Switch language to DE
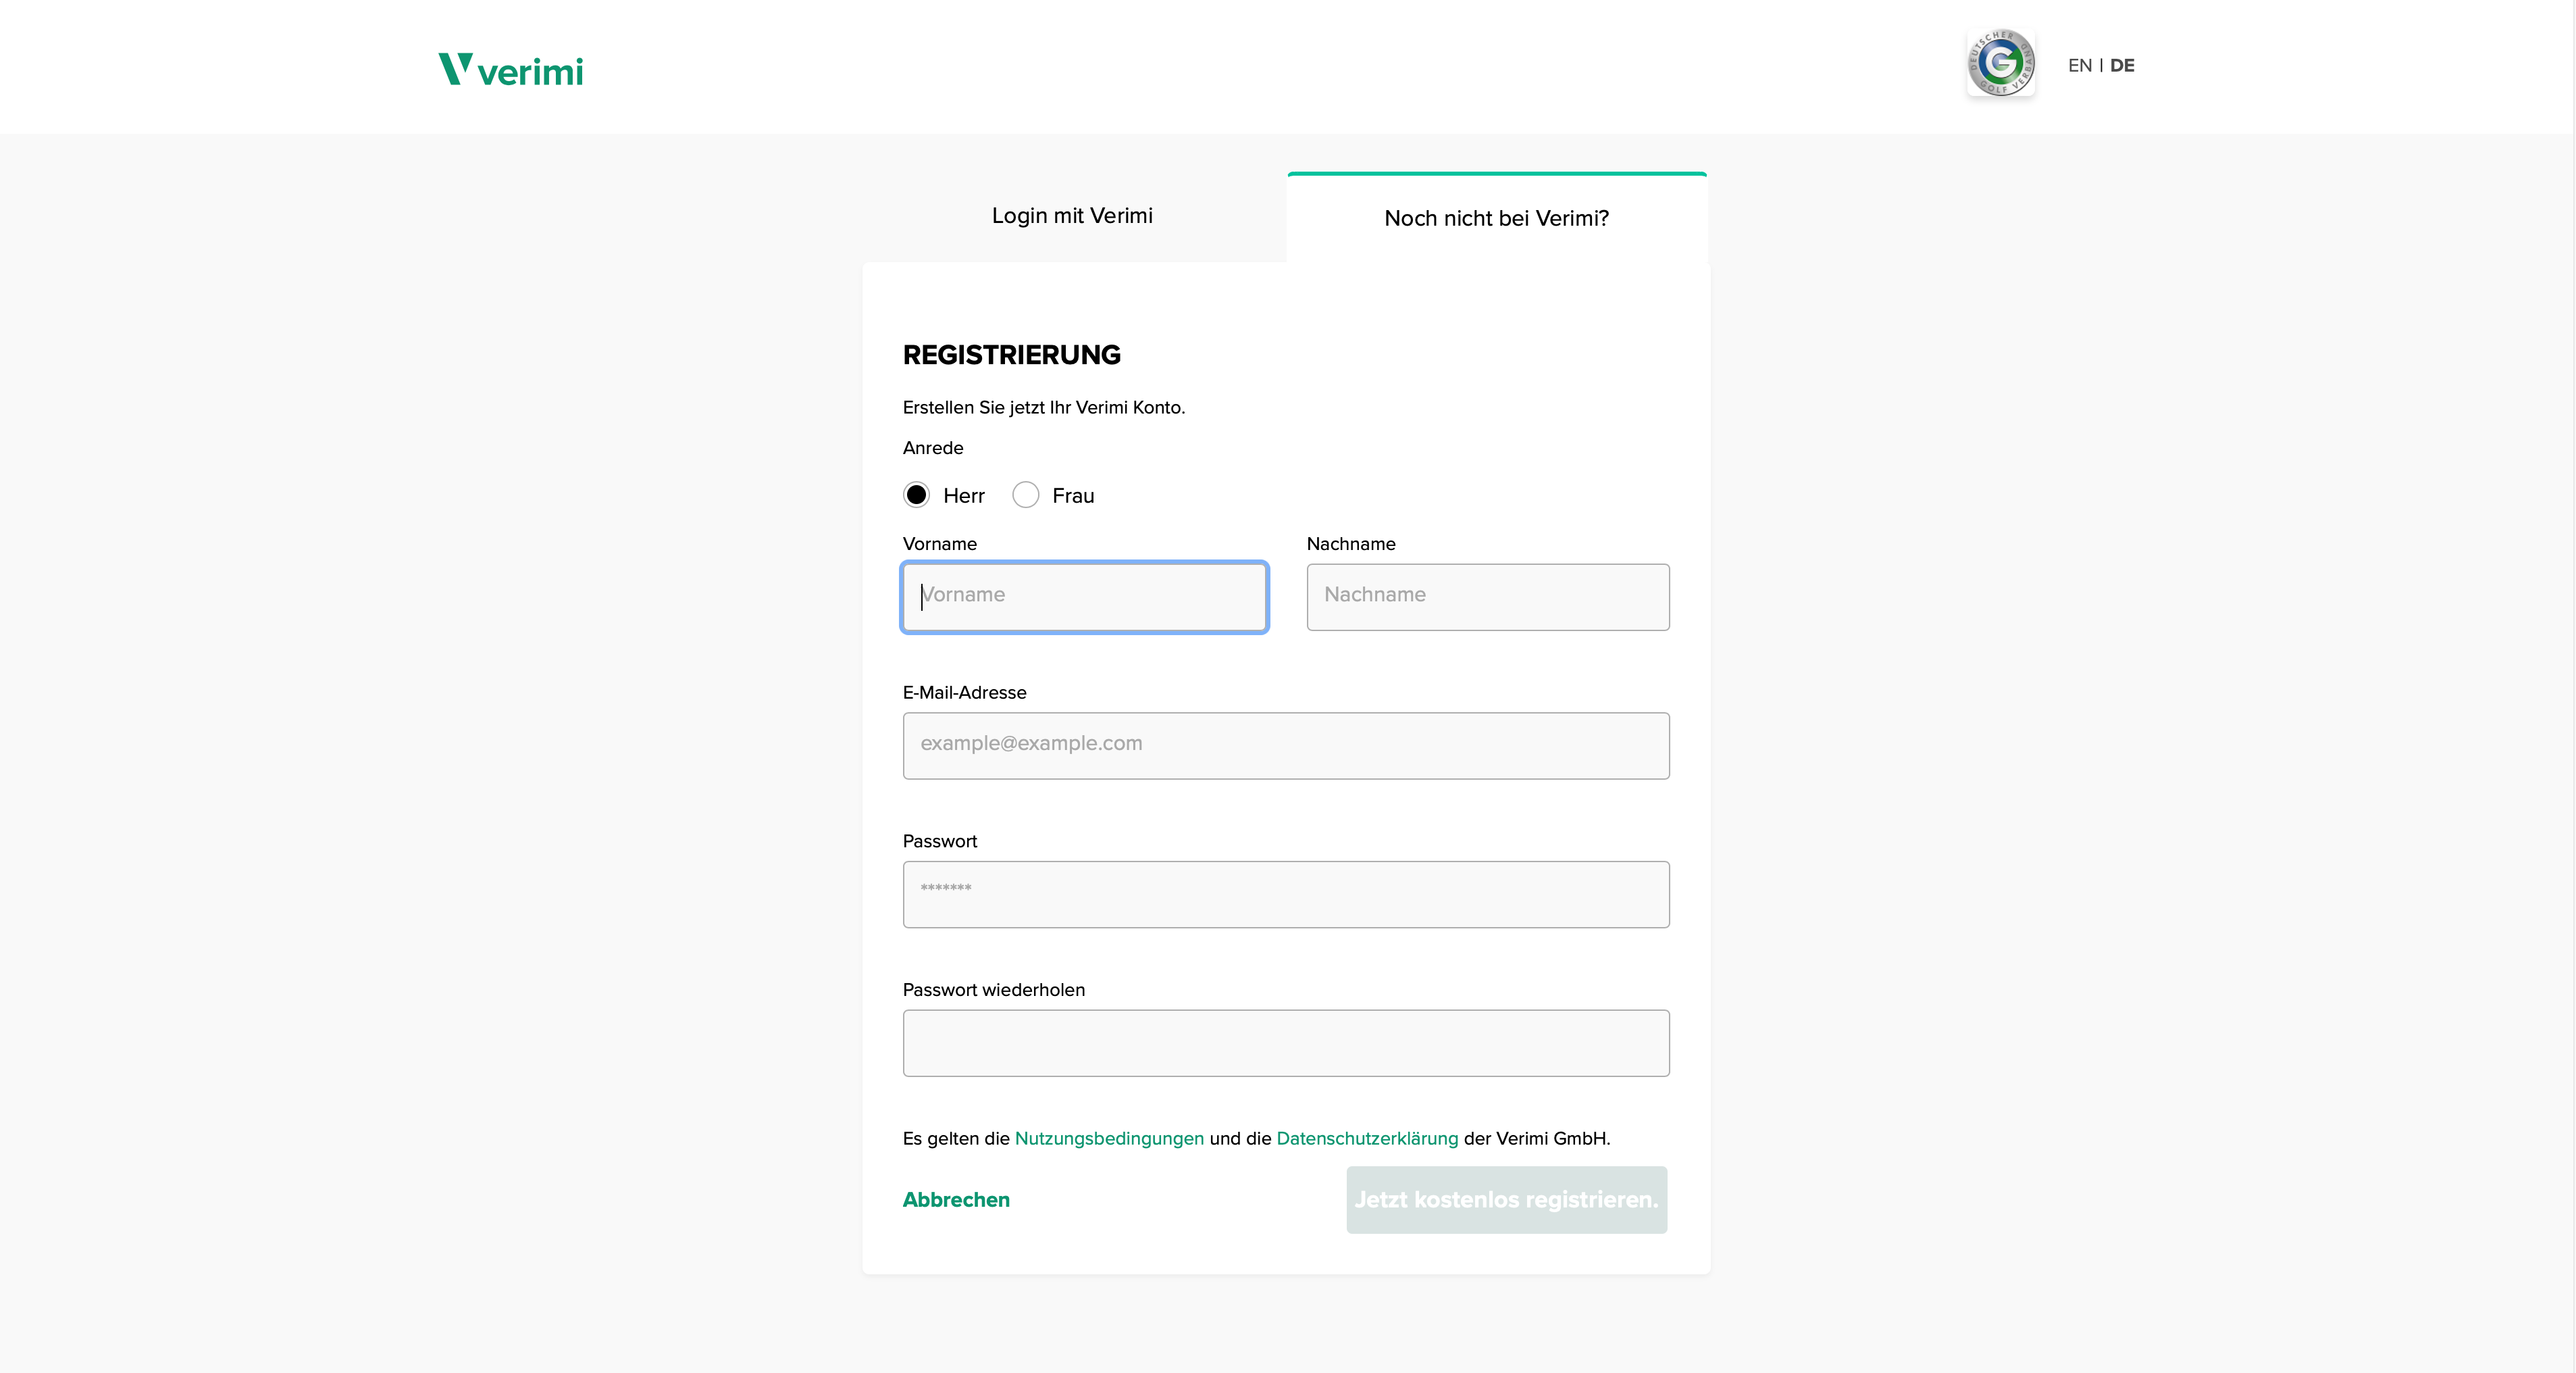 pyautogui.click(x=2122, y=66)
